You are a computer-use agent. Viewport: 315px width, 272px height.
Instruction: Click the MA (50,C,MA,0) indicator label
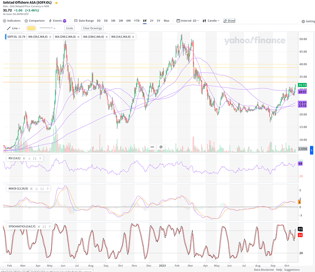(x=38, y=37)
